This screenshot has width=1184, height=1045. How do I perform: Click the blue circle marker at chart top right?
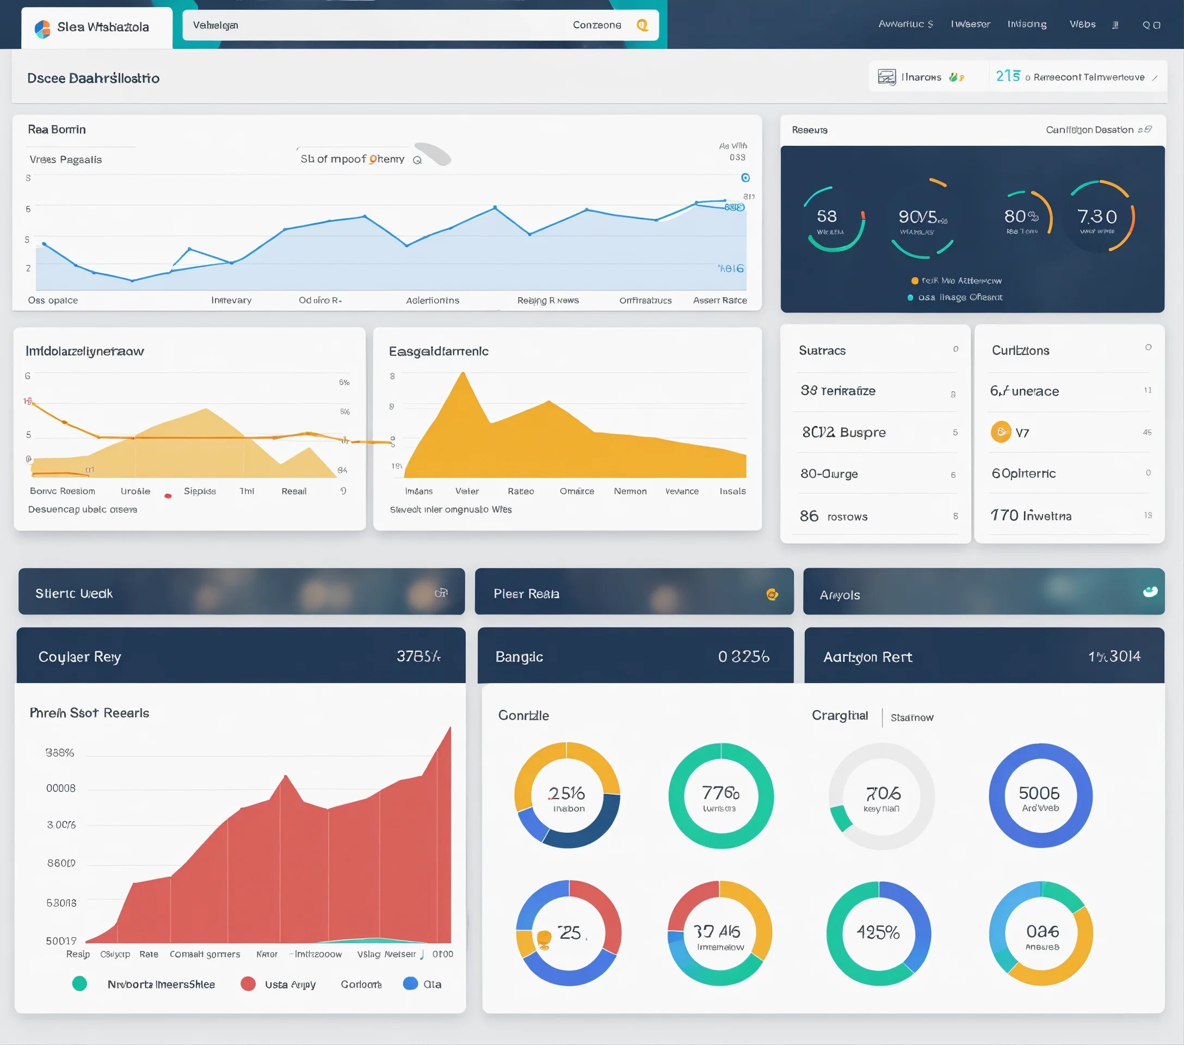[745, 178]
